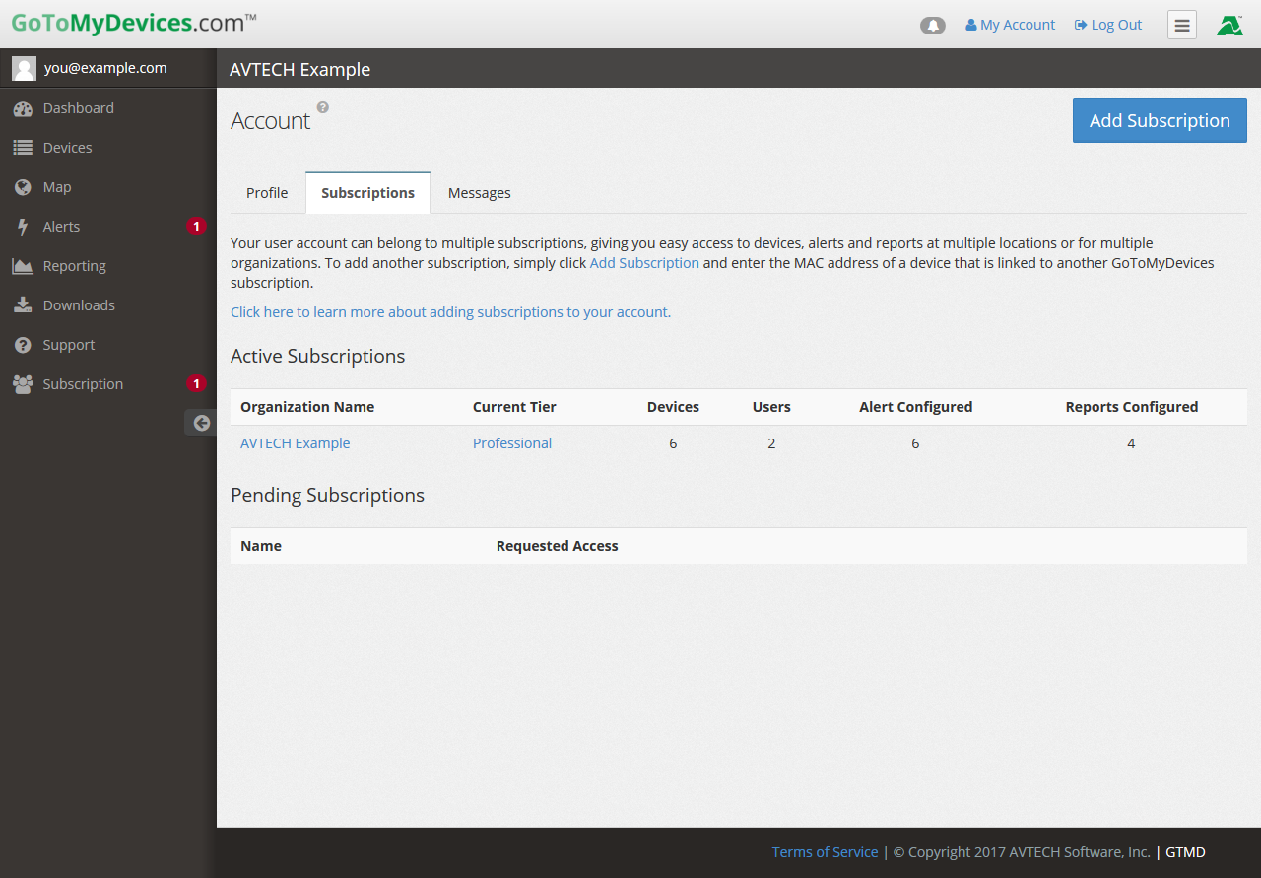
Task: Click the Alerts lightning bolt icon
Action: pos(23,227)
